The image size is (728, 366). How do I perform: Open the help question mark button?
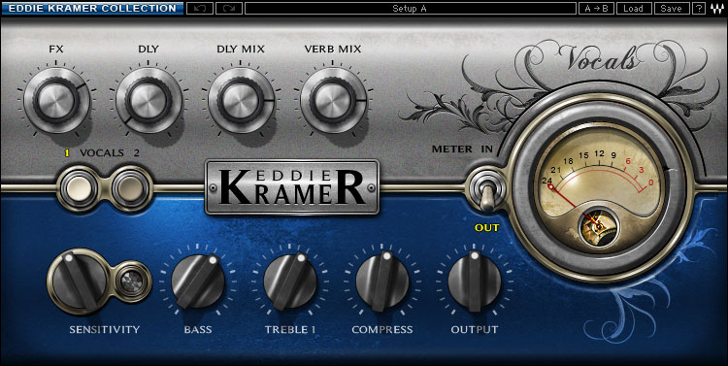click(x=698, y=9)
